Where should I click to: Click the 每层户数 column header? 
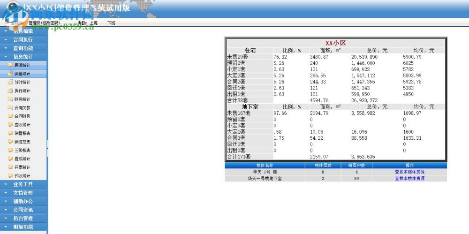356,166
